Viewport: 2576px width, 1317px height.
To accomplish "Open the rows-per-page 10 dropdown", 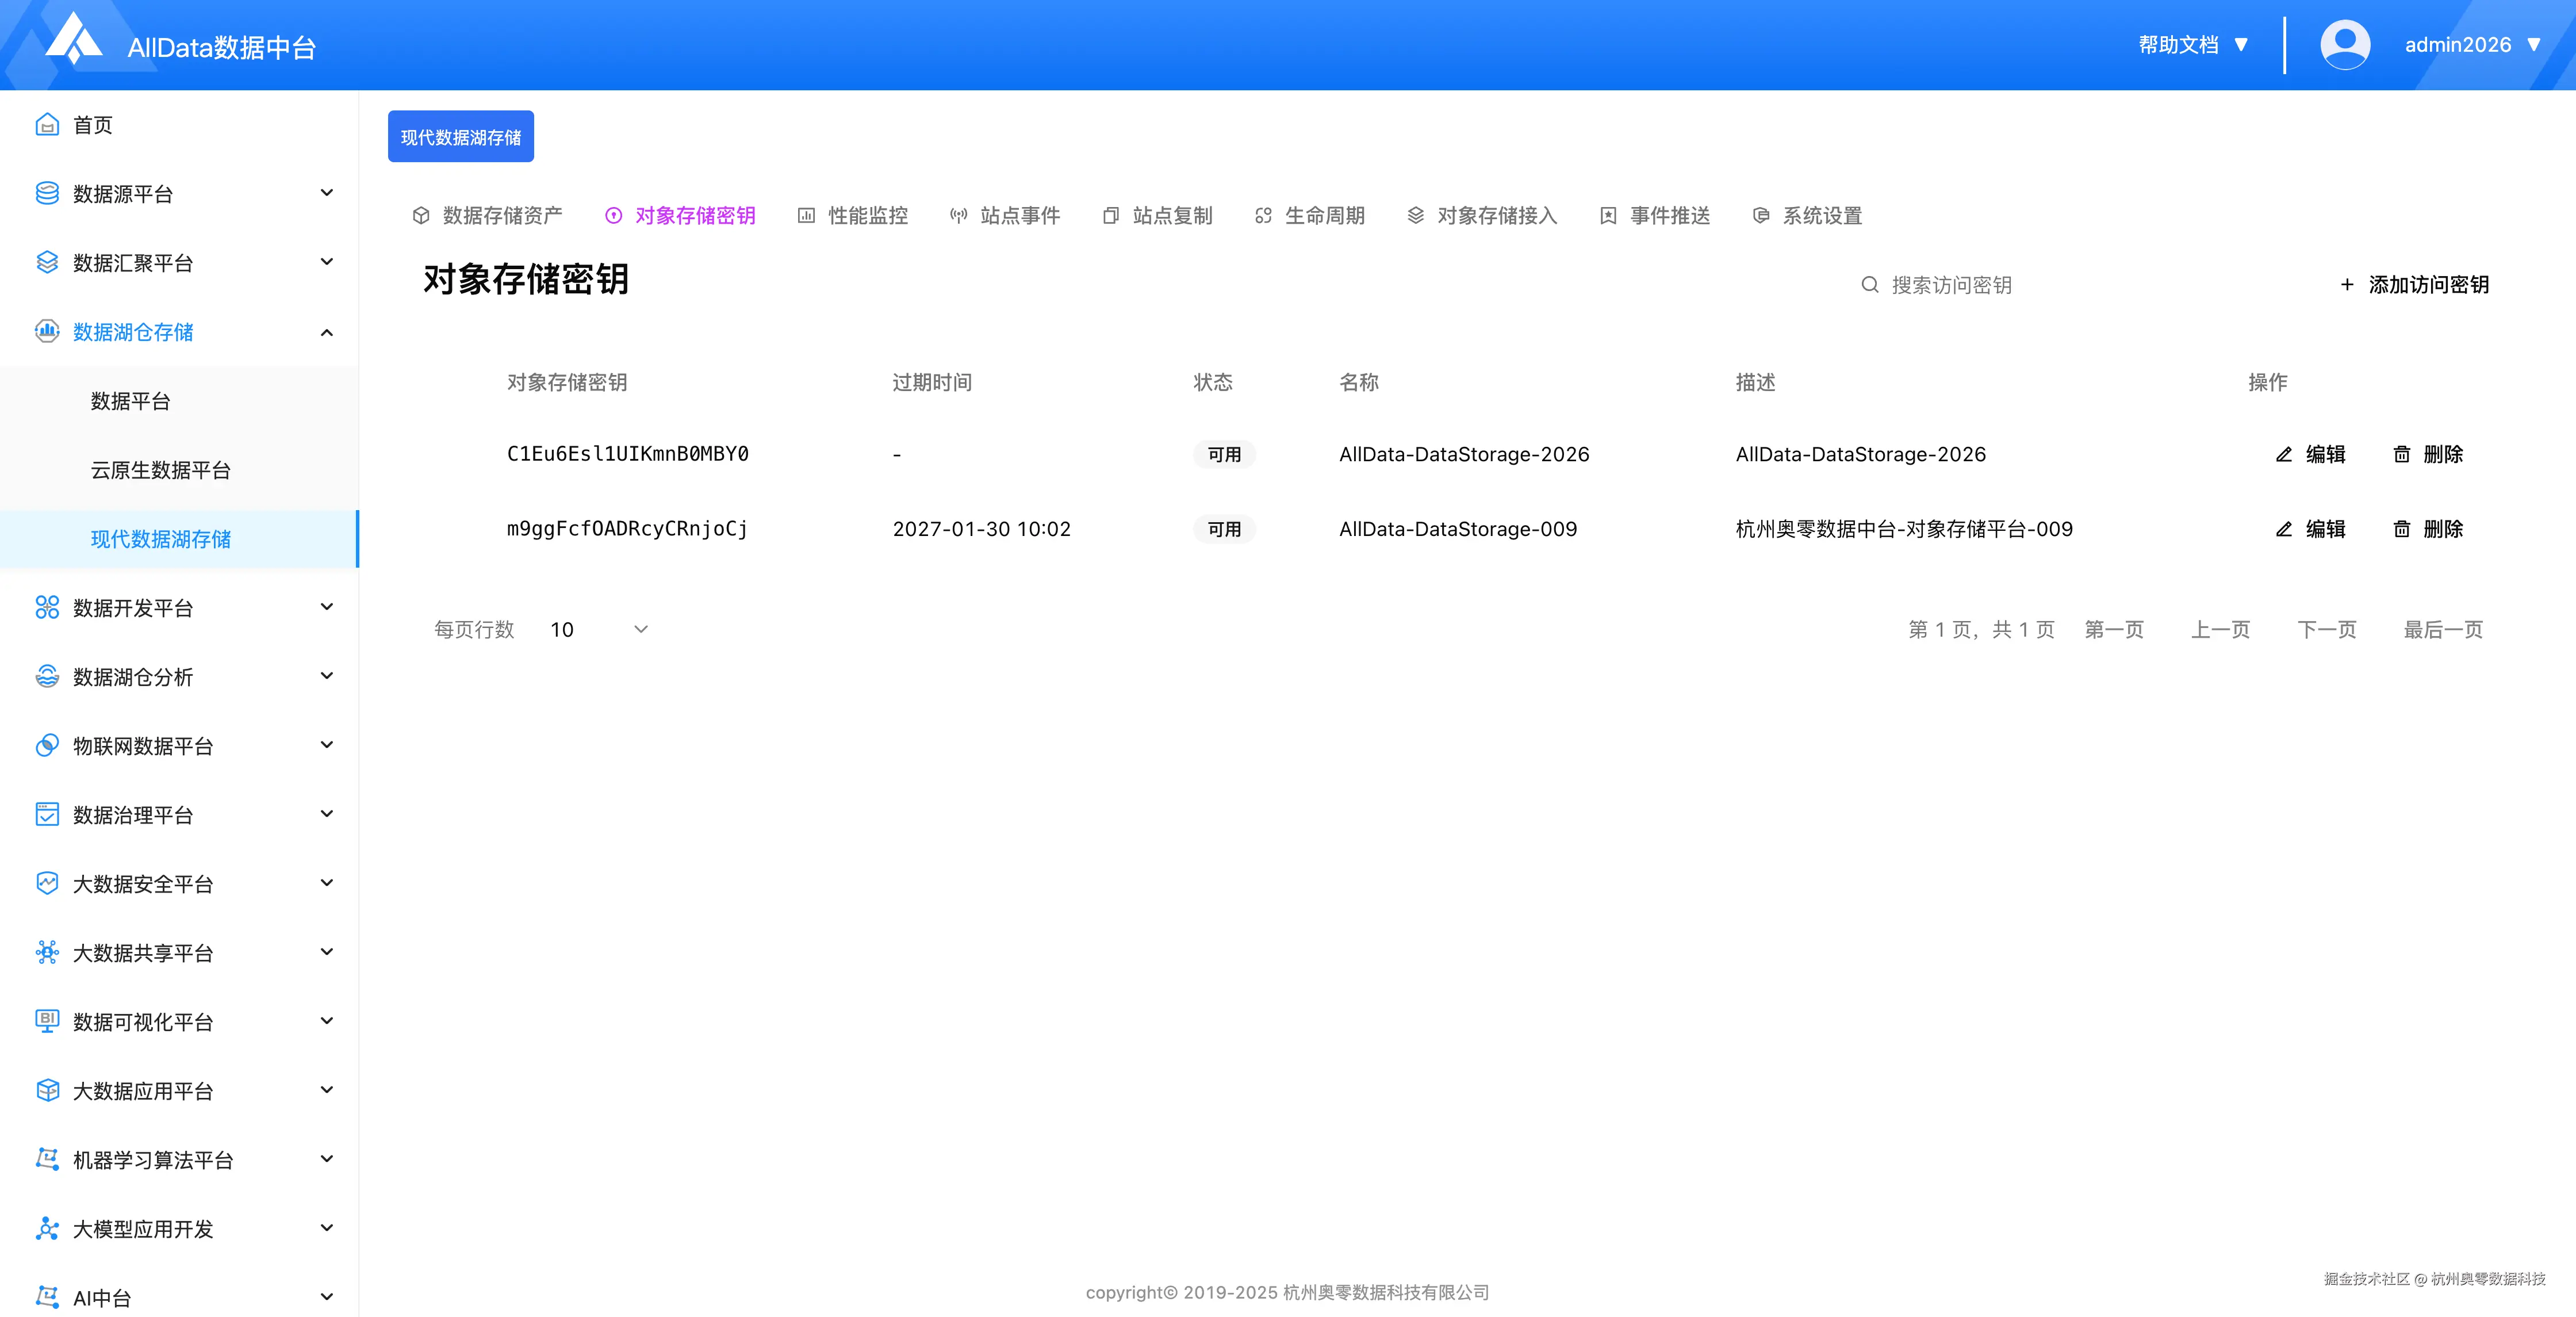I will 598,630.
